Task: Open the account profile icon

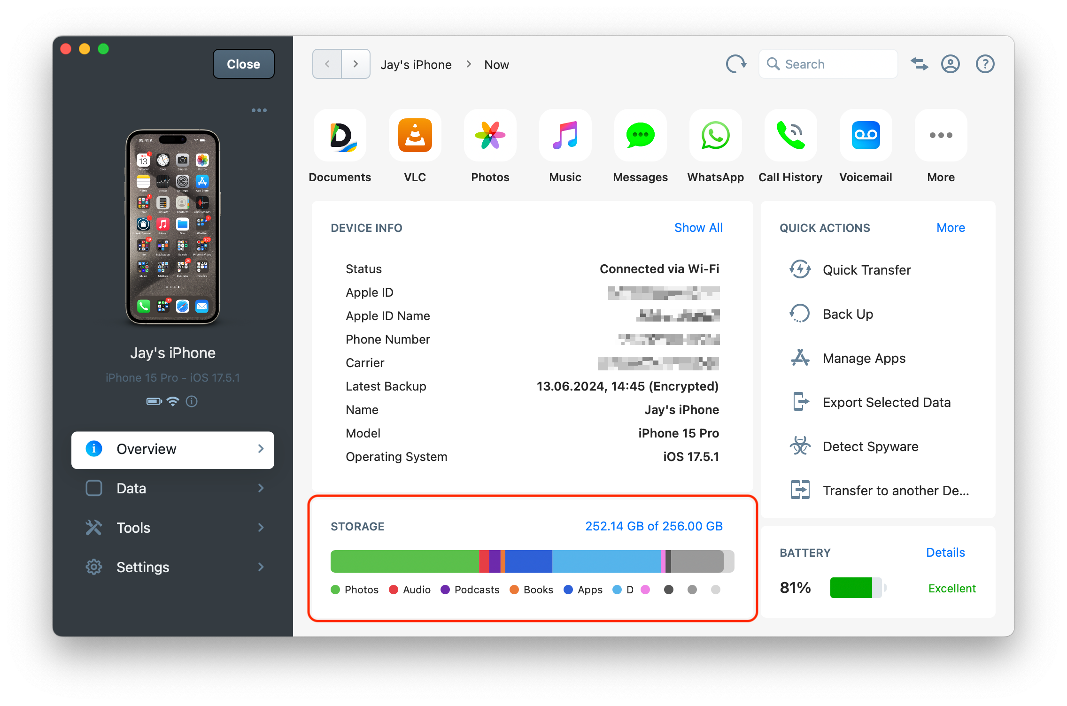Action: pos(951,64)
